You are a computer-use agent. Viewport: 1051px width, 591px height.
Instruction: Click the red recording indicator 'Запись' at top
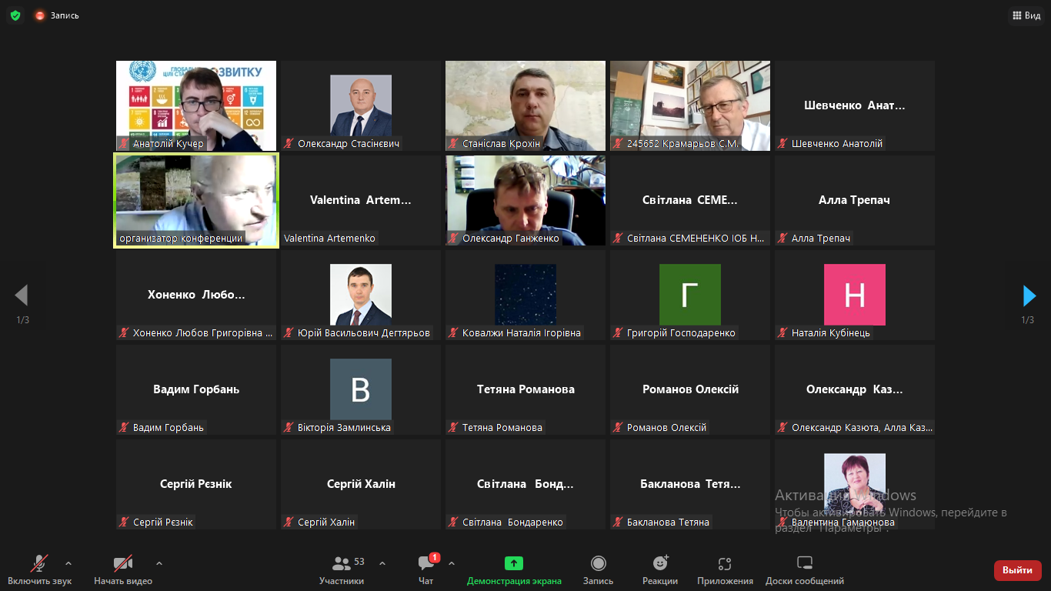(57, 15)
